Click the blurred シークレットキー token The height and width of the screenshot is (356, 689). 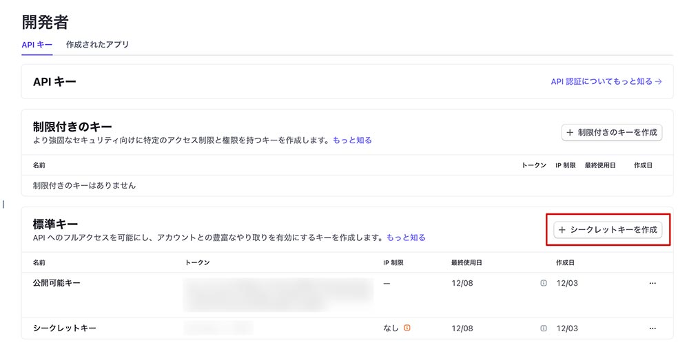[218, 328]
